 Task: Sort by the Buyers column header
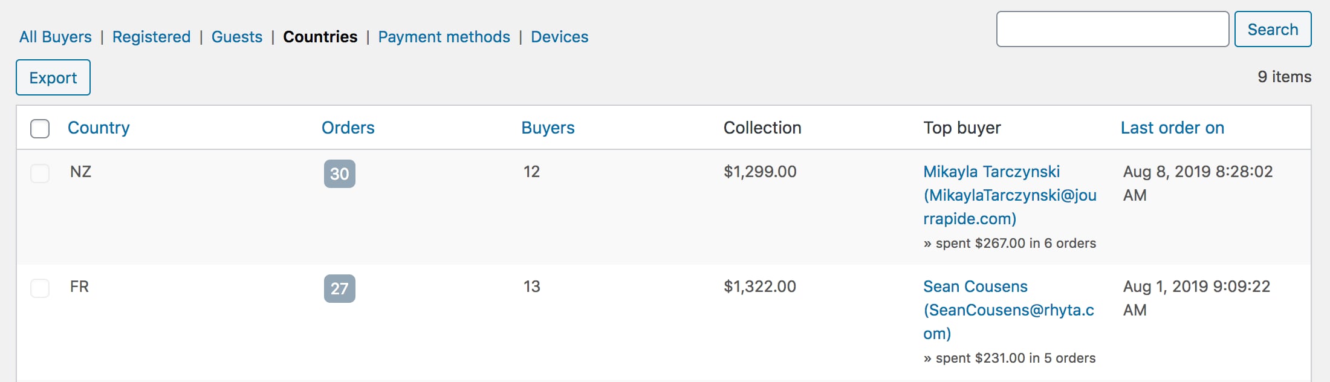coord(548,128)
